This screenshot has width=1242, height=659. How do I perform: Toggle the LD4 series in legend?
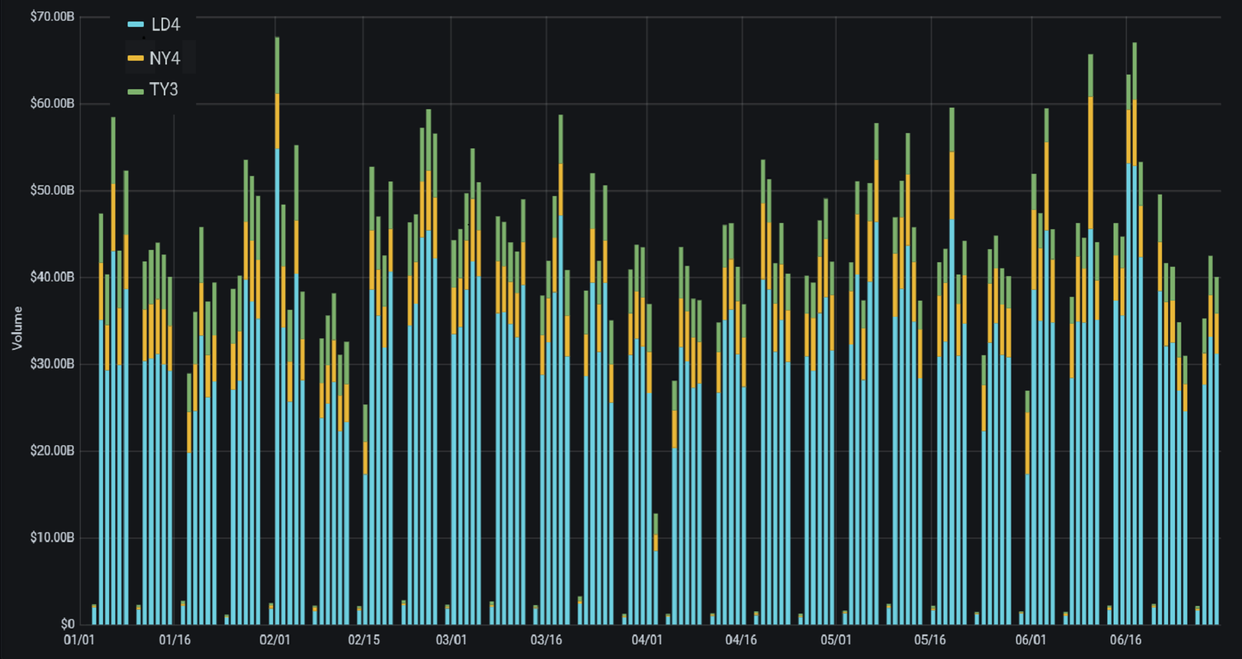point(154,25)
